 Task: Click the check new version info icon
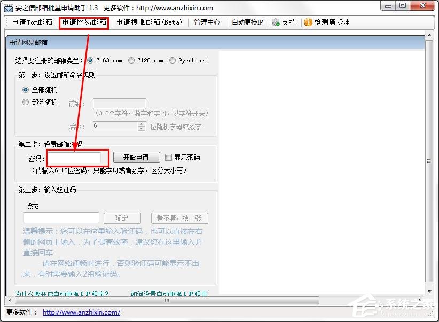click(308, 22)
